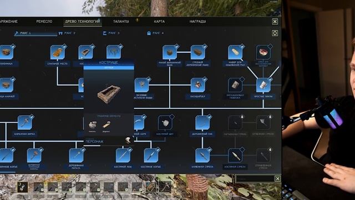Select the first hotbar slot
355x200 pixels.
pyautogui.click(x=22, y=187)
